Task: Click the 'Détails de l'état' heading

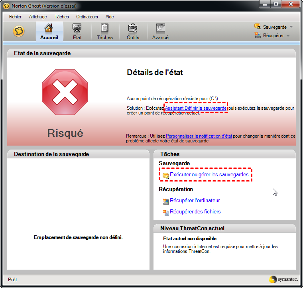Action: [155, 73]
